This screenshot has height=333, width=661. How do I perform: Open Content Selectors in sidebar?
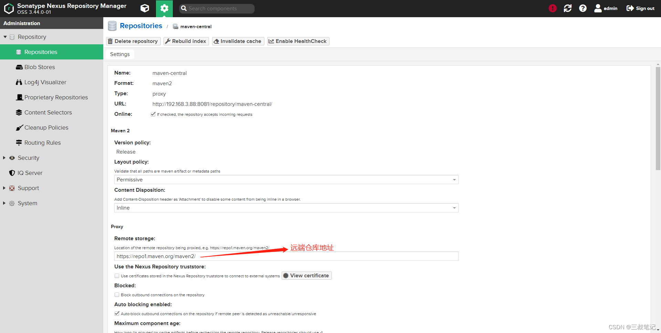52,112
